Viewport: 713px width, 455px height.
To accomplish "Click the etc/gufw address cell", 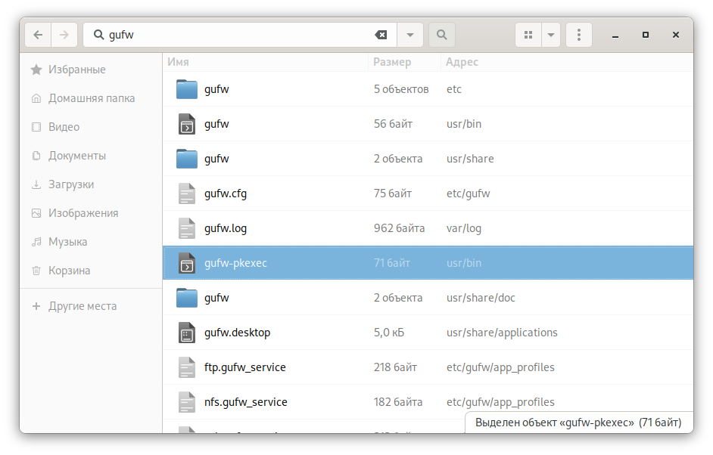I will tap(469, 194).
